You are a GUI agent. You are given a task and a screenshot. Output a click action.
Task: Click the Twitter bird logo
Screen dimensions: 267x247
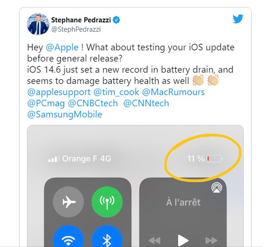pyautogui.click(x=238, y=18)
